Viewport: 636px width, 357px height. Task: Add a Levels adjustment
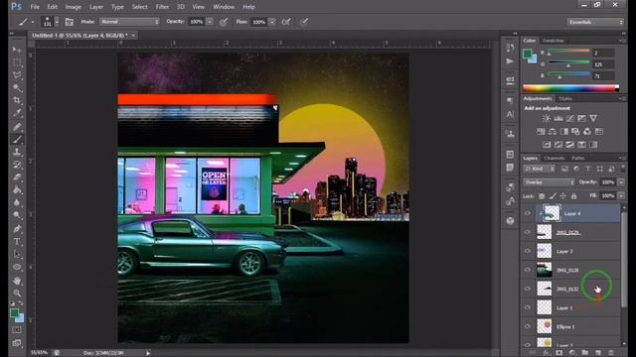pyautogui.click(x=558, y=118)
